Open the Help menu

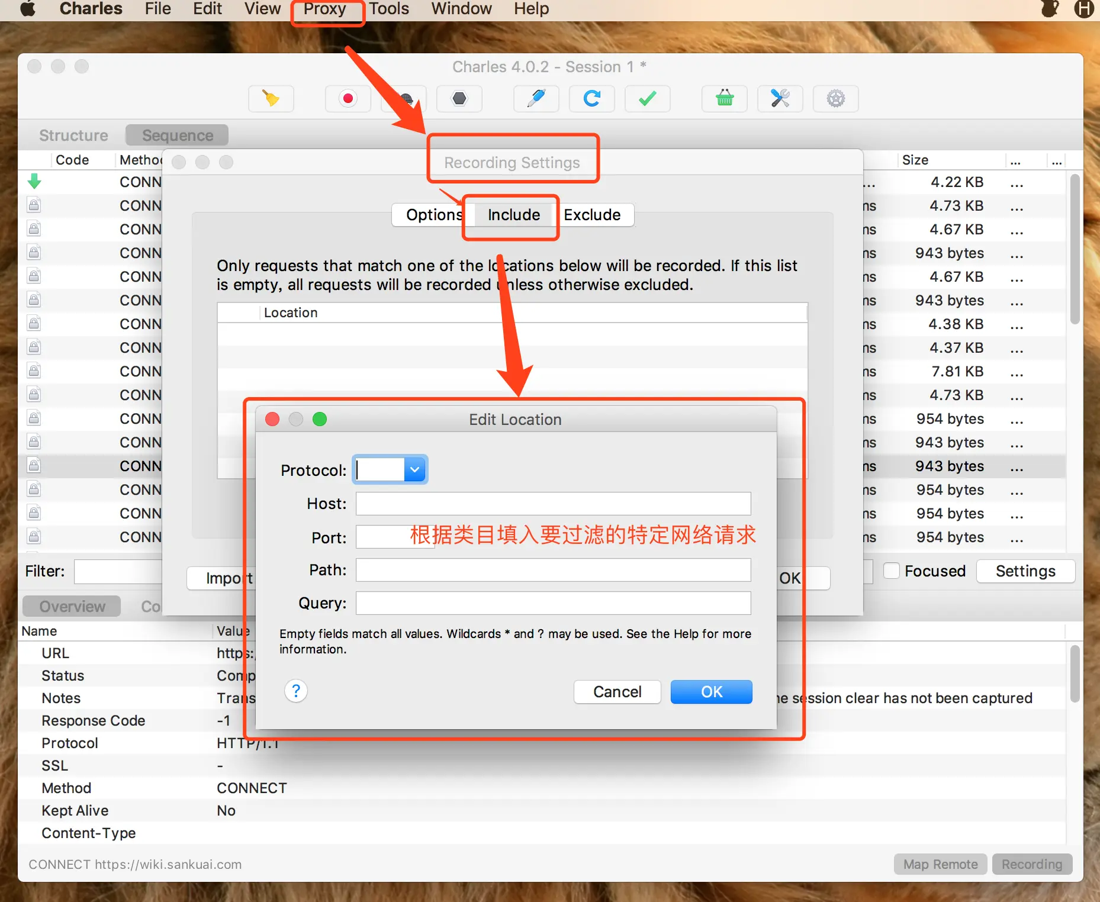point(531,9)
